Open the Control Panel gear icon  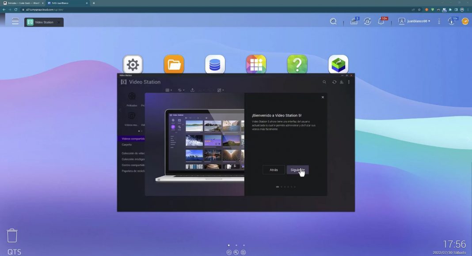(133, 65)
